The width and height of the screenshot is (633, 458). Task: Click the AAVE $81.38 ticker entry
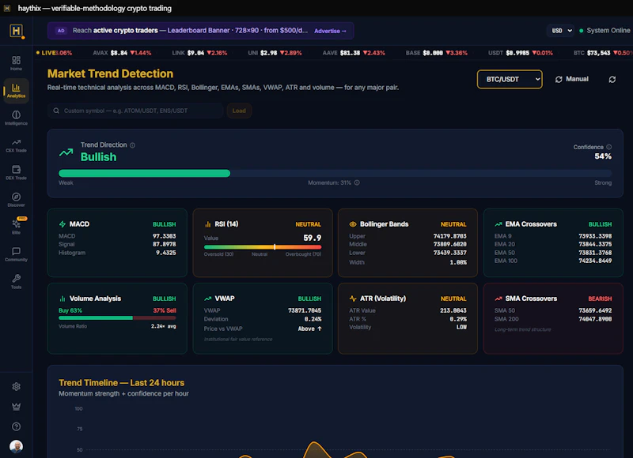354,53
